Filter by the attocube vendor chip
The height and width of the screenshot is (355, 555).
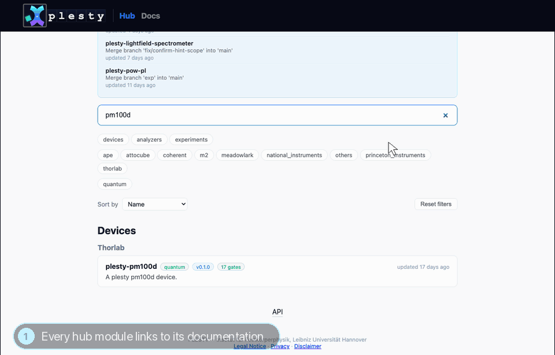tap(138, 155)
